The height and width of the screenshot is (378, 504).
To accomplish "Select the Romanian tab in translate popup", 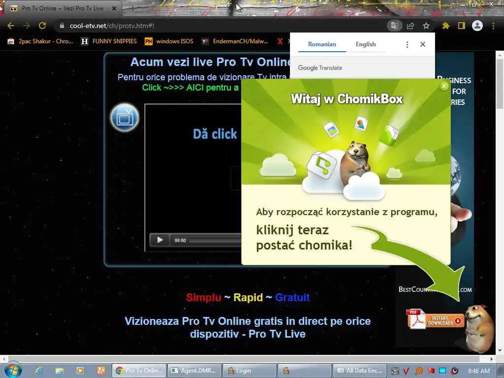I will (x=322, y=44).
